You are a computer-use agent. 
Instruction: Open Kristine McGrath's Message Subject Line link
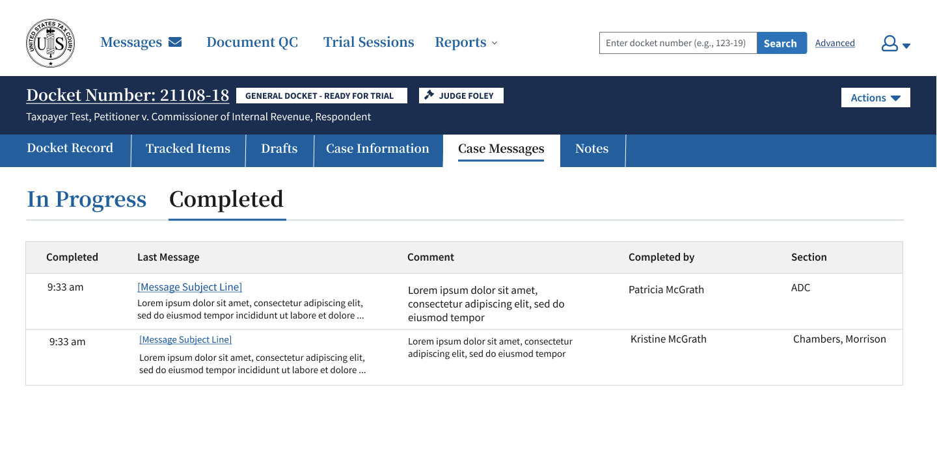[185, 339]
